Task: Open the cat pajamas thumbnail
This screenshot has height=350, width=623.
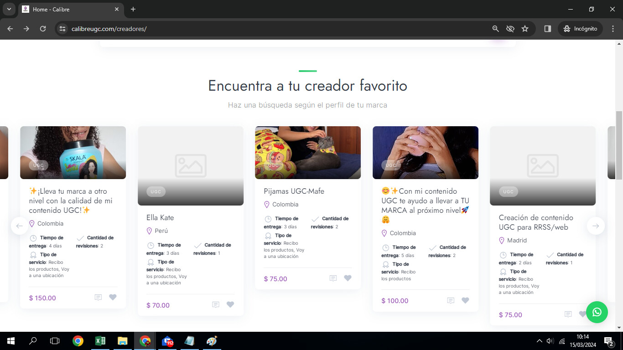Action: point(308,153)
